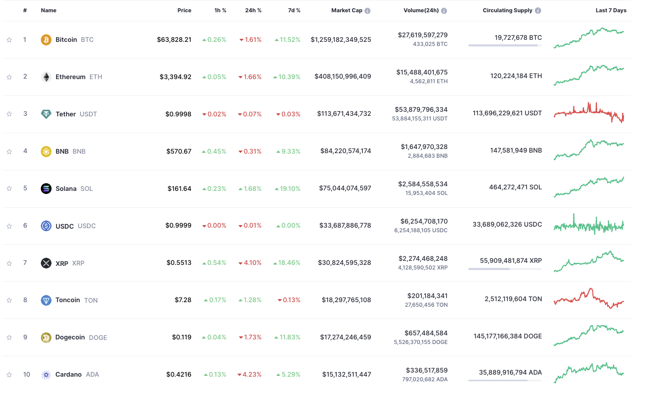Image resolution: width=647 pixels, height=393 pixels.
Task: Click the Dogecoin logo icon
Action: coord(46,337)
